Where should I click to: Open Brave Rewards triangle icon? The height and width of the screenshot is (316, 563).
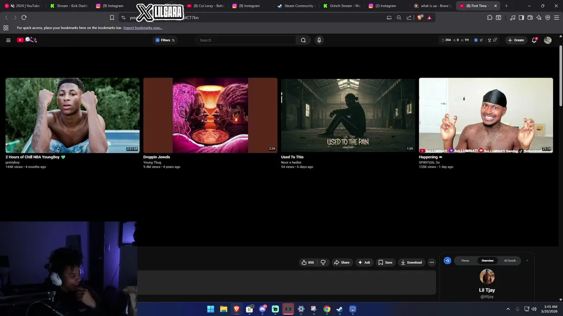click(429, 18)
